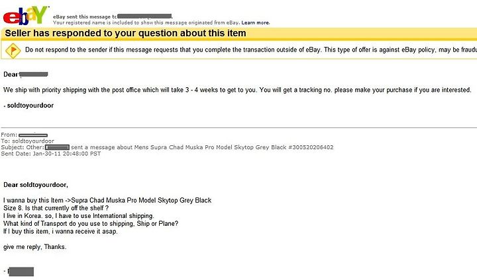
Task: Click the orange flag warning icon
Action: click(13, 50)
